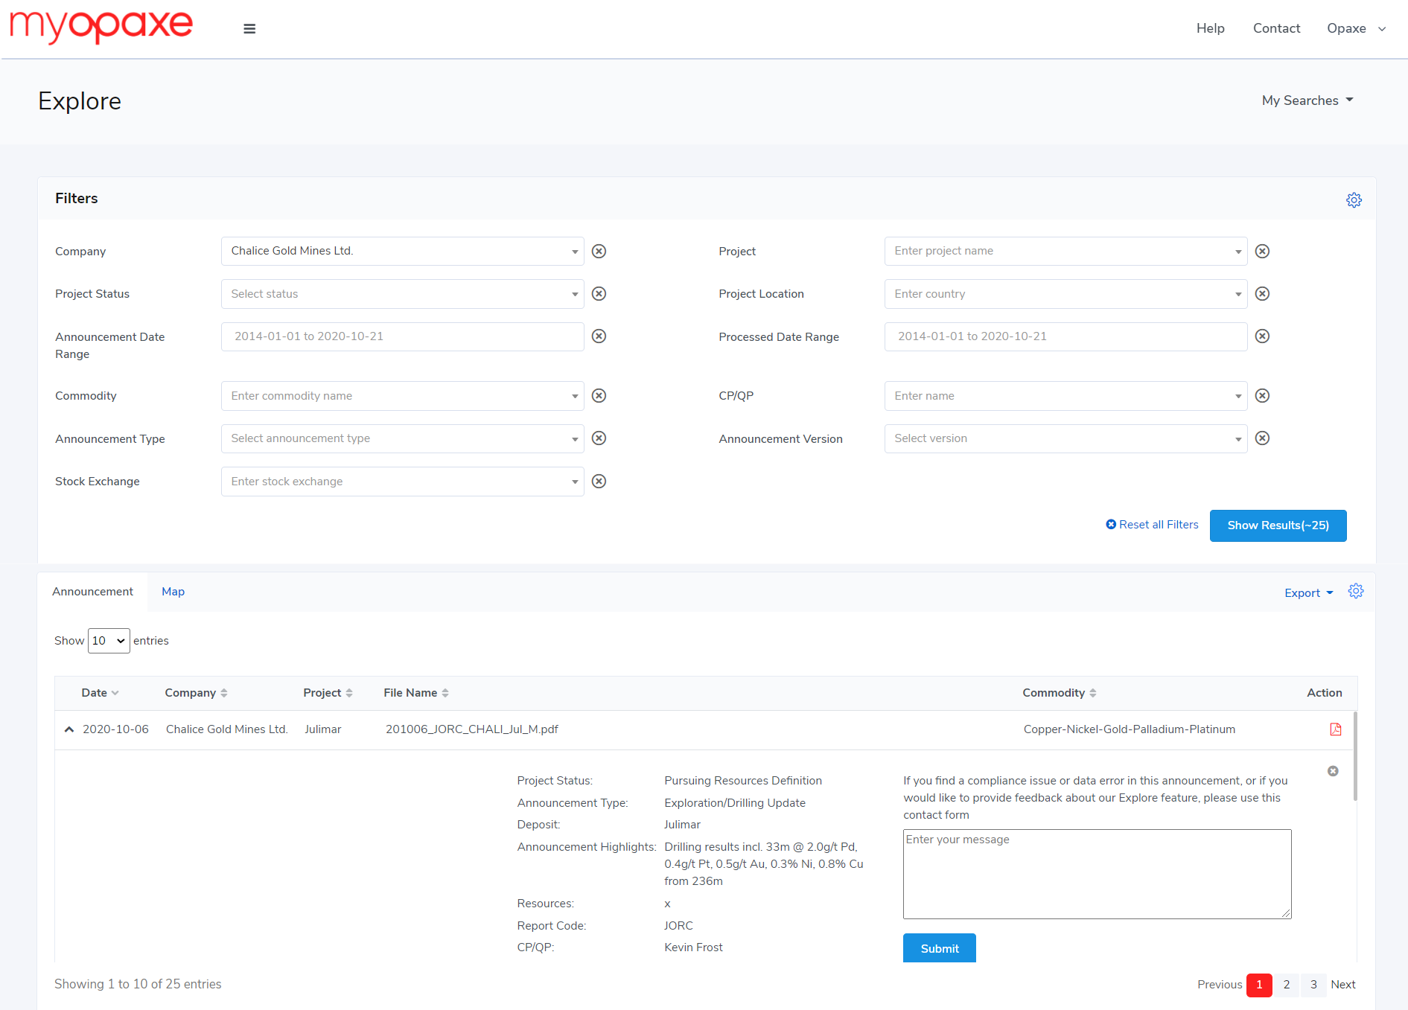Clear the CP/QP filter

[x=1262, y=396]
